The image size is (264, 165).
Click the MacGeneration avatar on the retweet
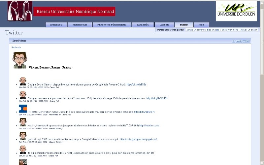click(x=23, y=109)
